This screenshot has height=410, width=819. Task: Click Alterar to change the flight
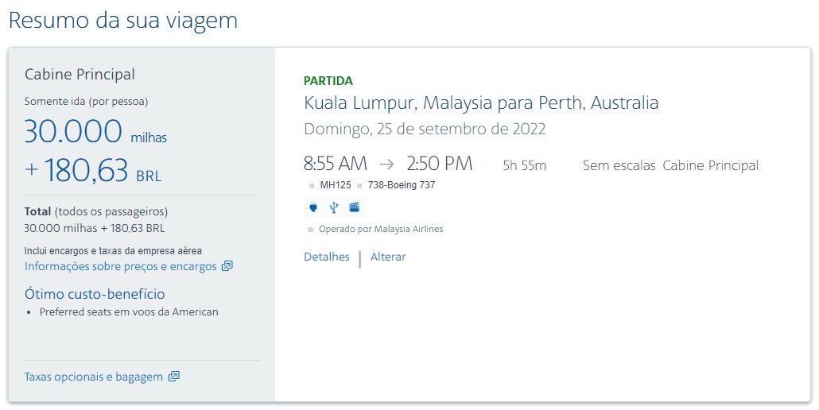[x=388, y=257]
